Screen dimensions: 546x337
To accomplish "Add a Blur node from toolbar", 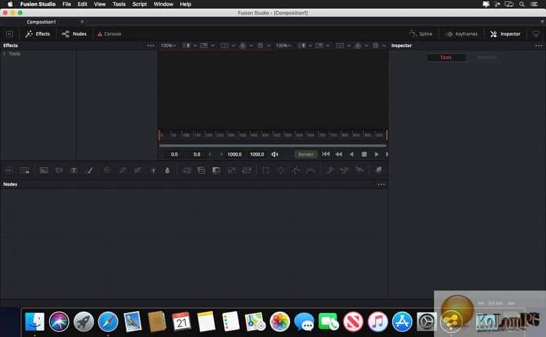I will pos(167,171).
